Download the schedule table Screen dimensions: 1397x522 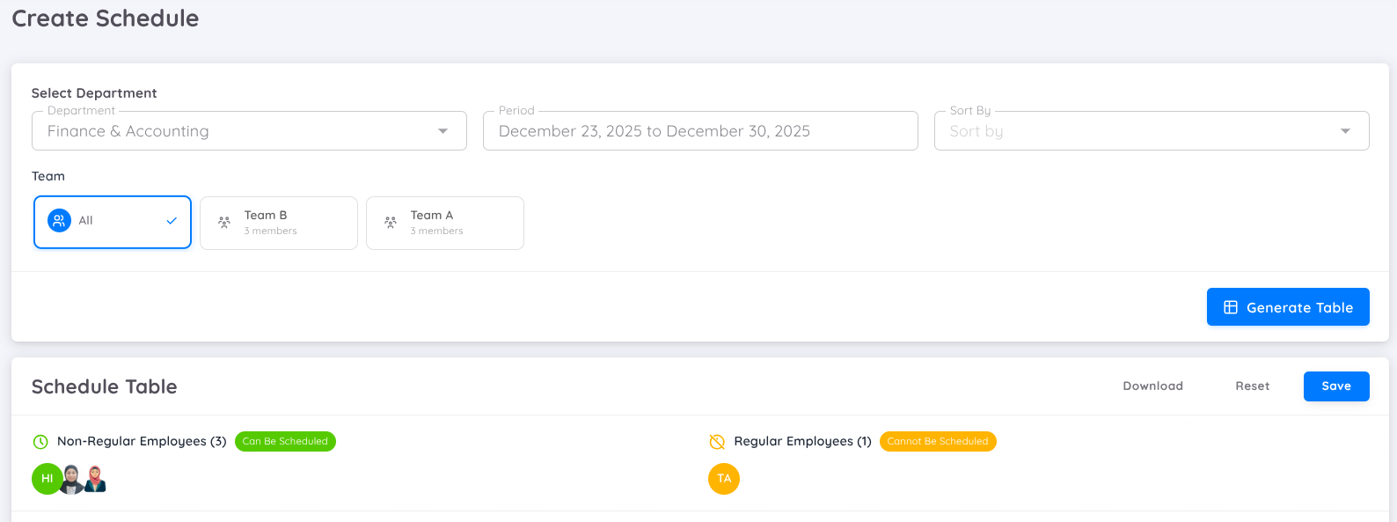1152,386
